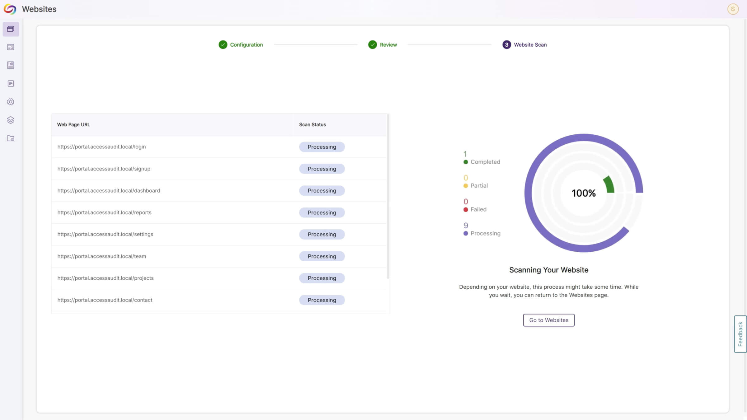Open the layers stack icon in the sidebar
The height and width of the screenshot is (420, 747).
coord(11,120)
